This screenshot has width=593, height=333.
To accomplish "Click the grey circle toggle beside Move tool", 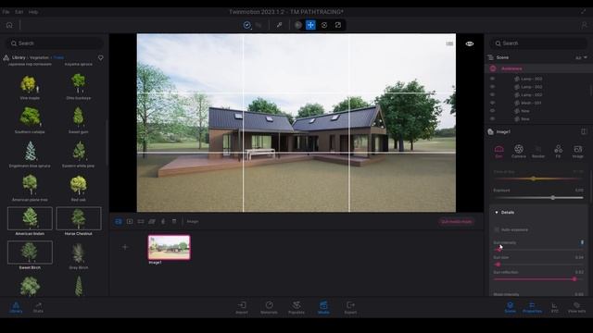I will (x=298, y=25).
